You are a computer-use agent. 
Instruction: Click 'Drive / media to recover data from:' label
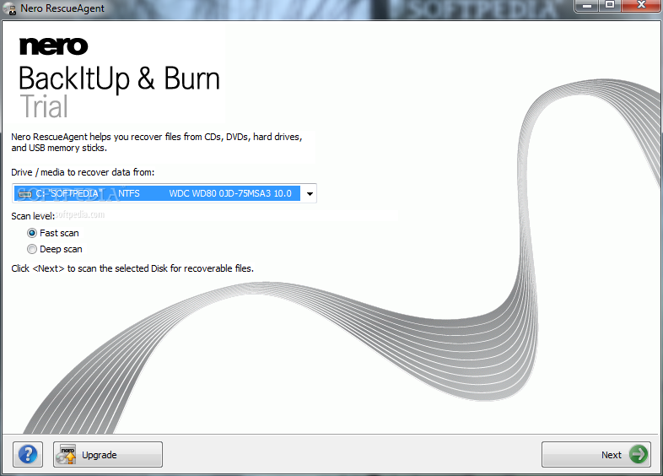tap(83, 172)
